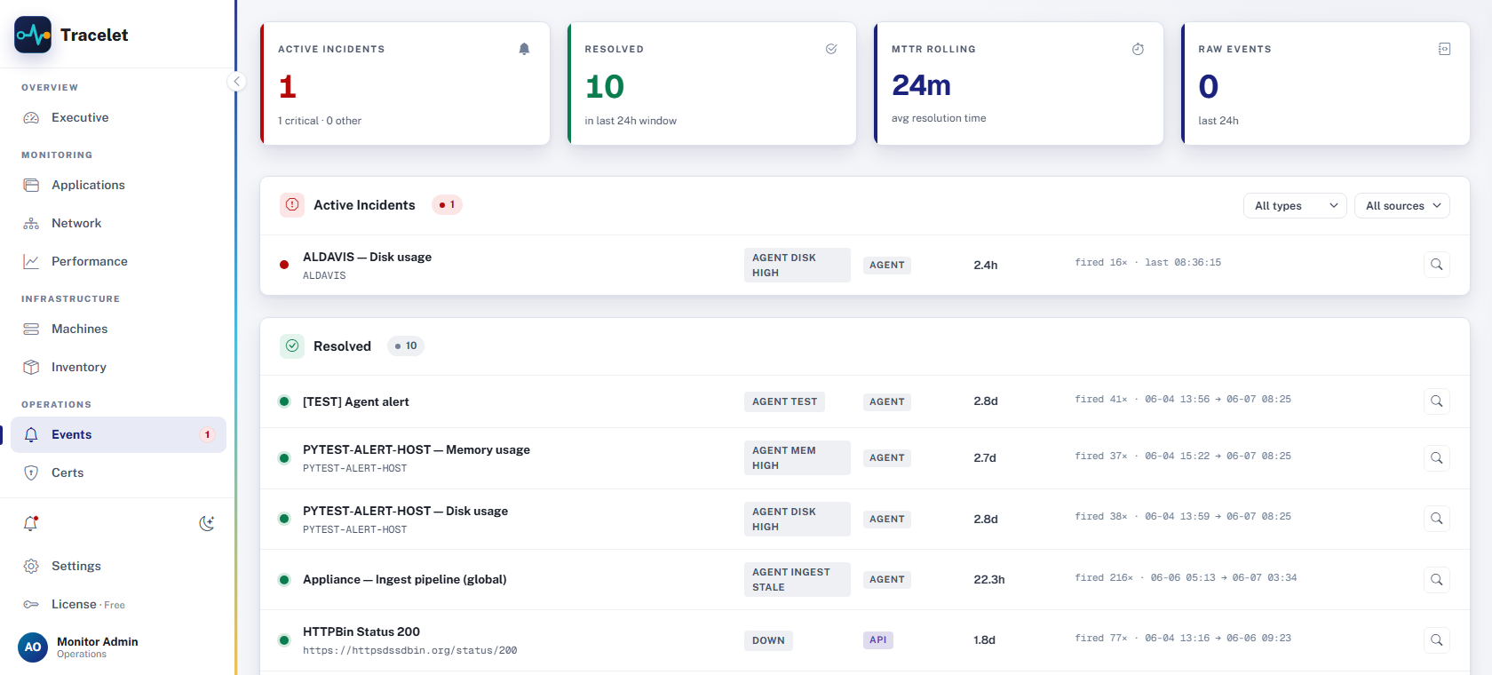Image resolution: width=1492 pixels, height=675 pixels.
Task: Click the Events bell icon in sidebar
Action: point(31,434)
